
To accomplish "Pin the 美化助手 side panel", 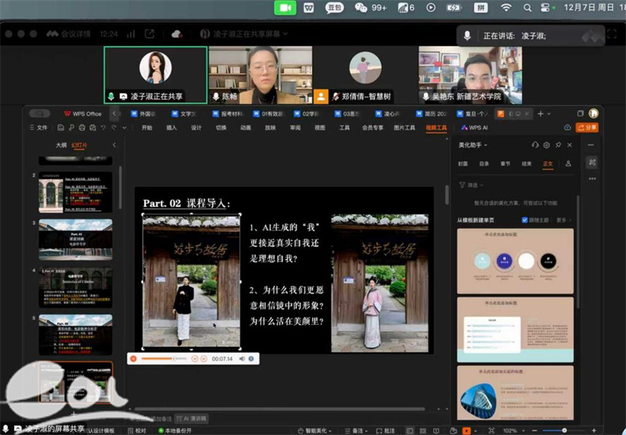I will tap(556, 145).
